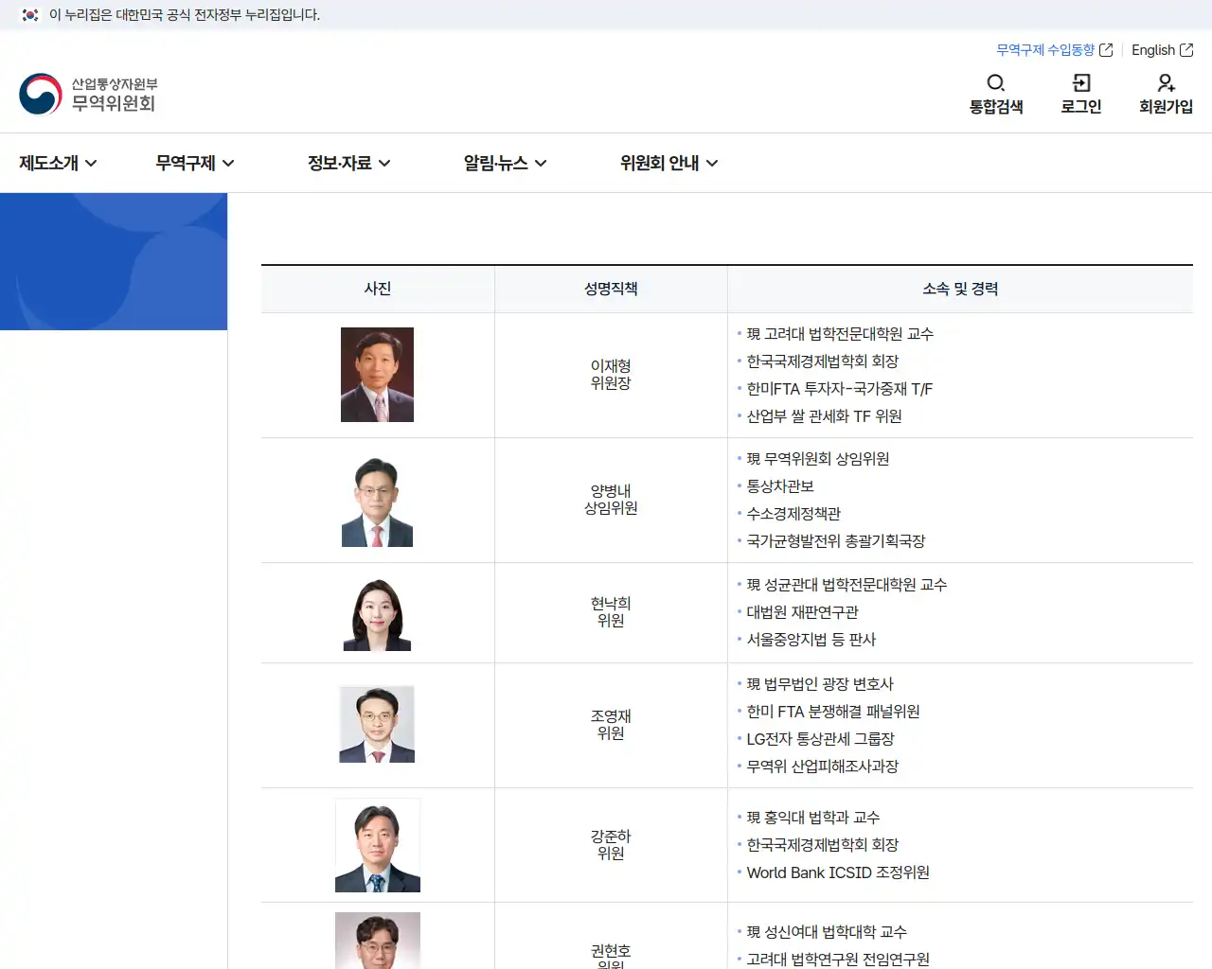The width and height of the screenshot is (1212, 969).
Task: Click 산업통상자원부 무역위원회 home text
Action: coord(115,95)
